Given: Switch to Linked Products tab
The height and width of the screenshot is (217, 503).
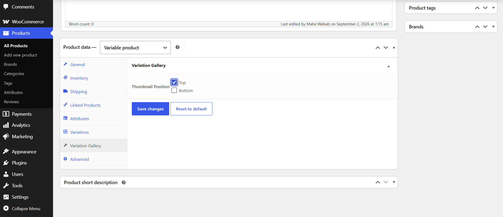Looking at the screenshot, I should [94, 105].
